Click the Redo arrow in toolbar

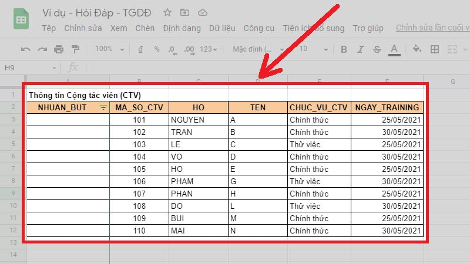[x=42, y=49]
